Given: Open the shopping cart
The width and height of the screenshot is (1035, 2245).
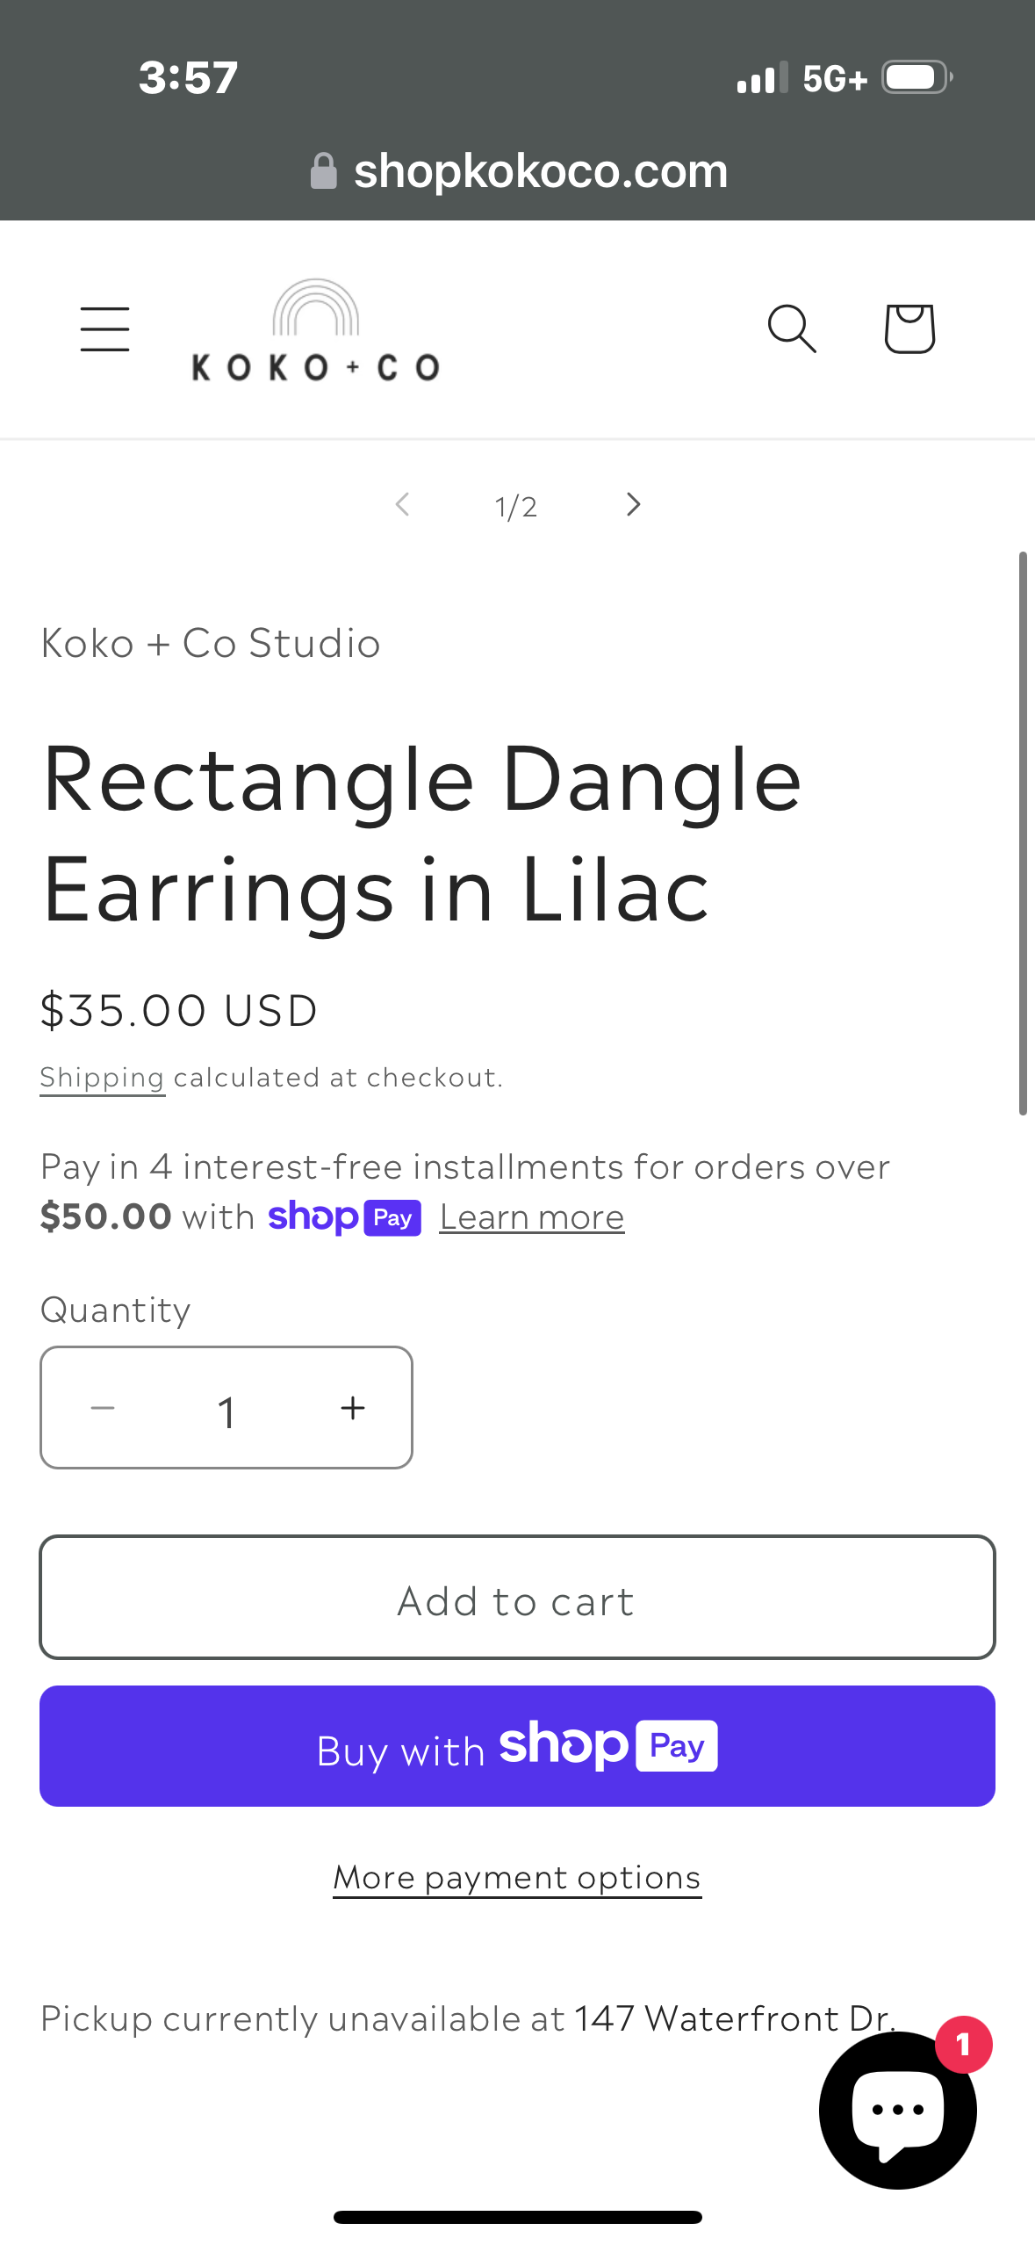Looking at the screenshot, I should click(x=909, y=329).
